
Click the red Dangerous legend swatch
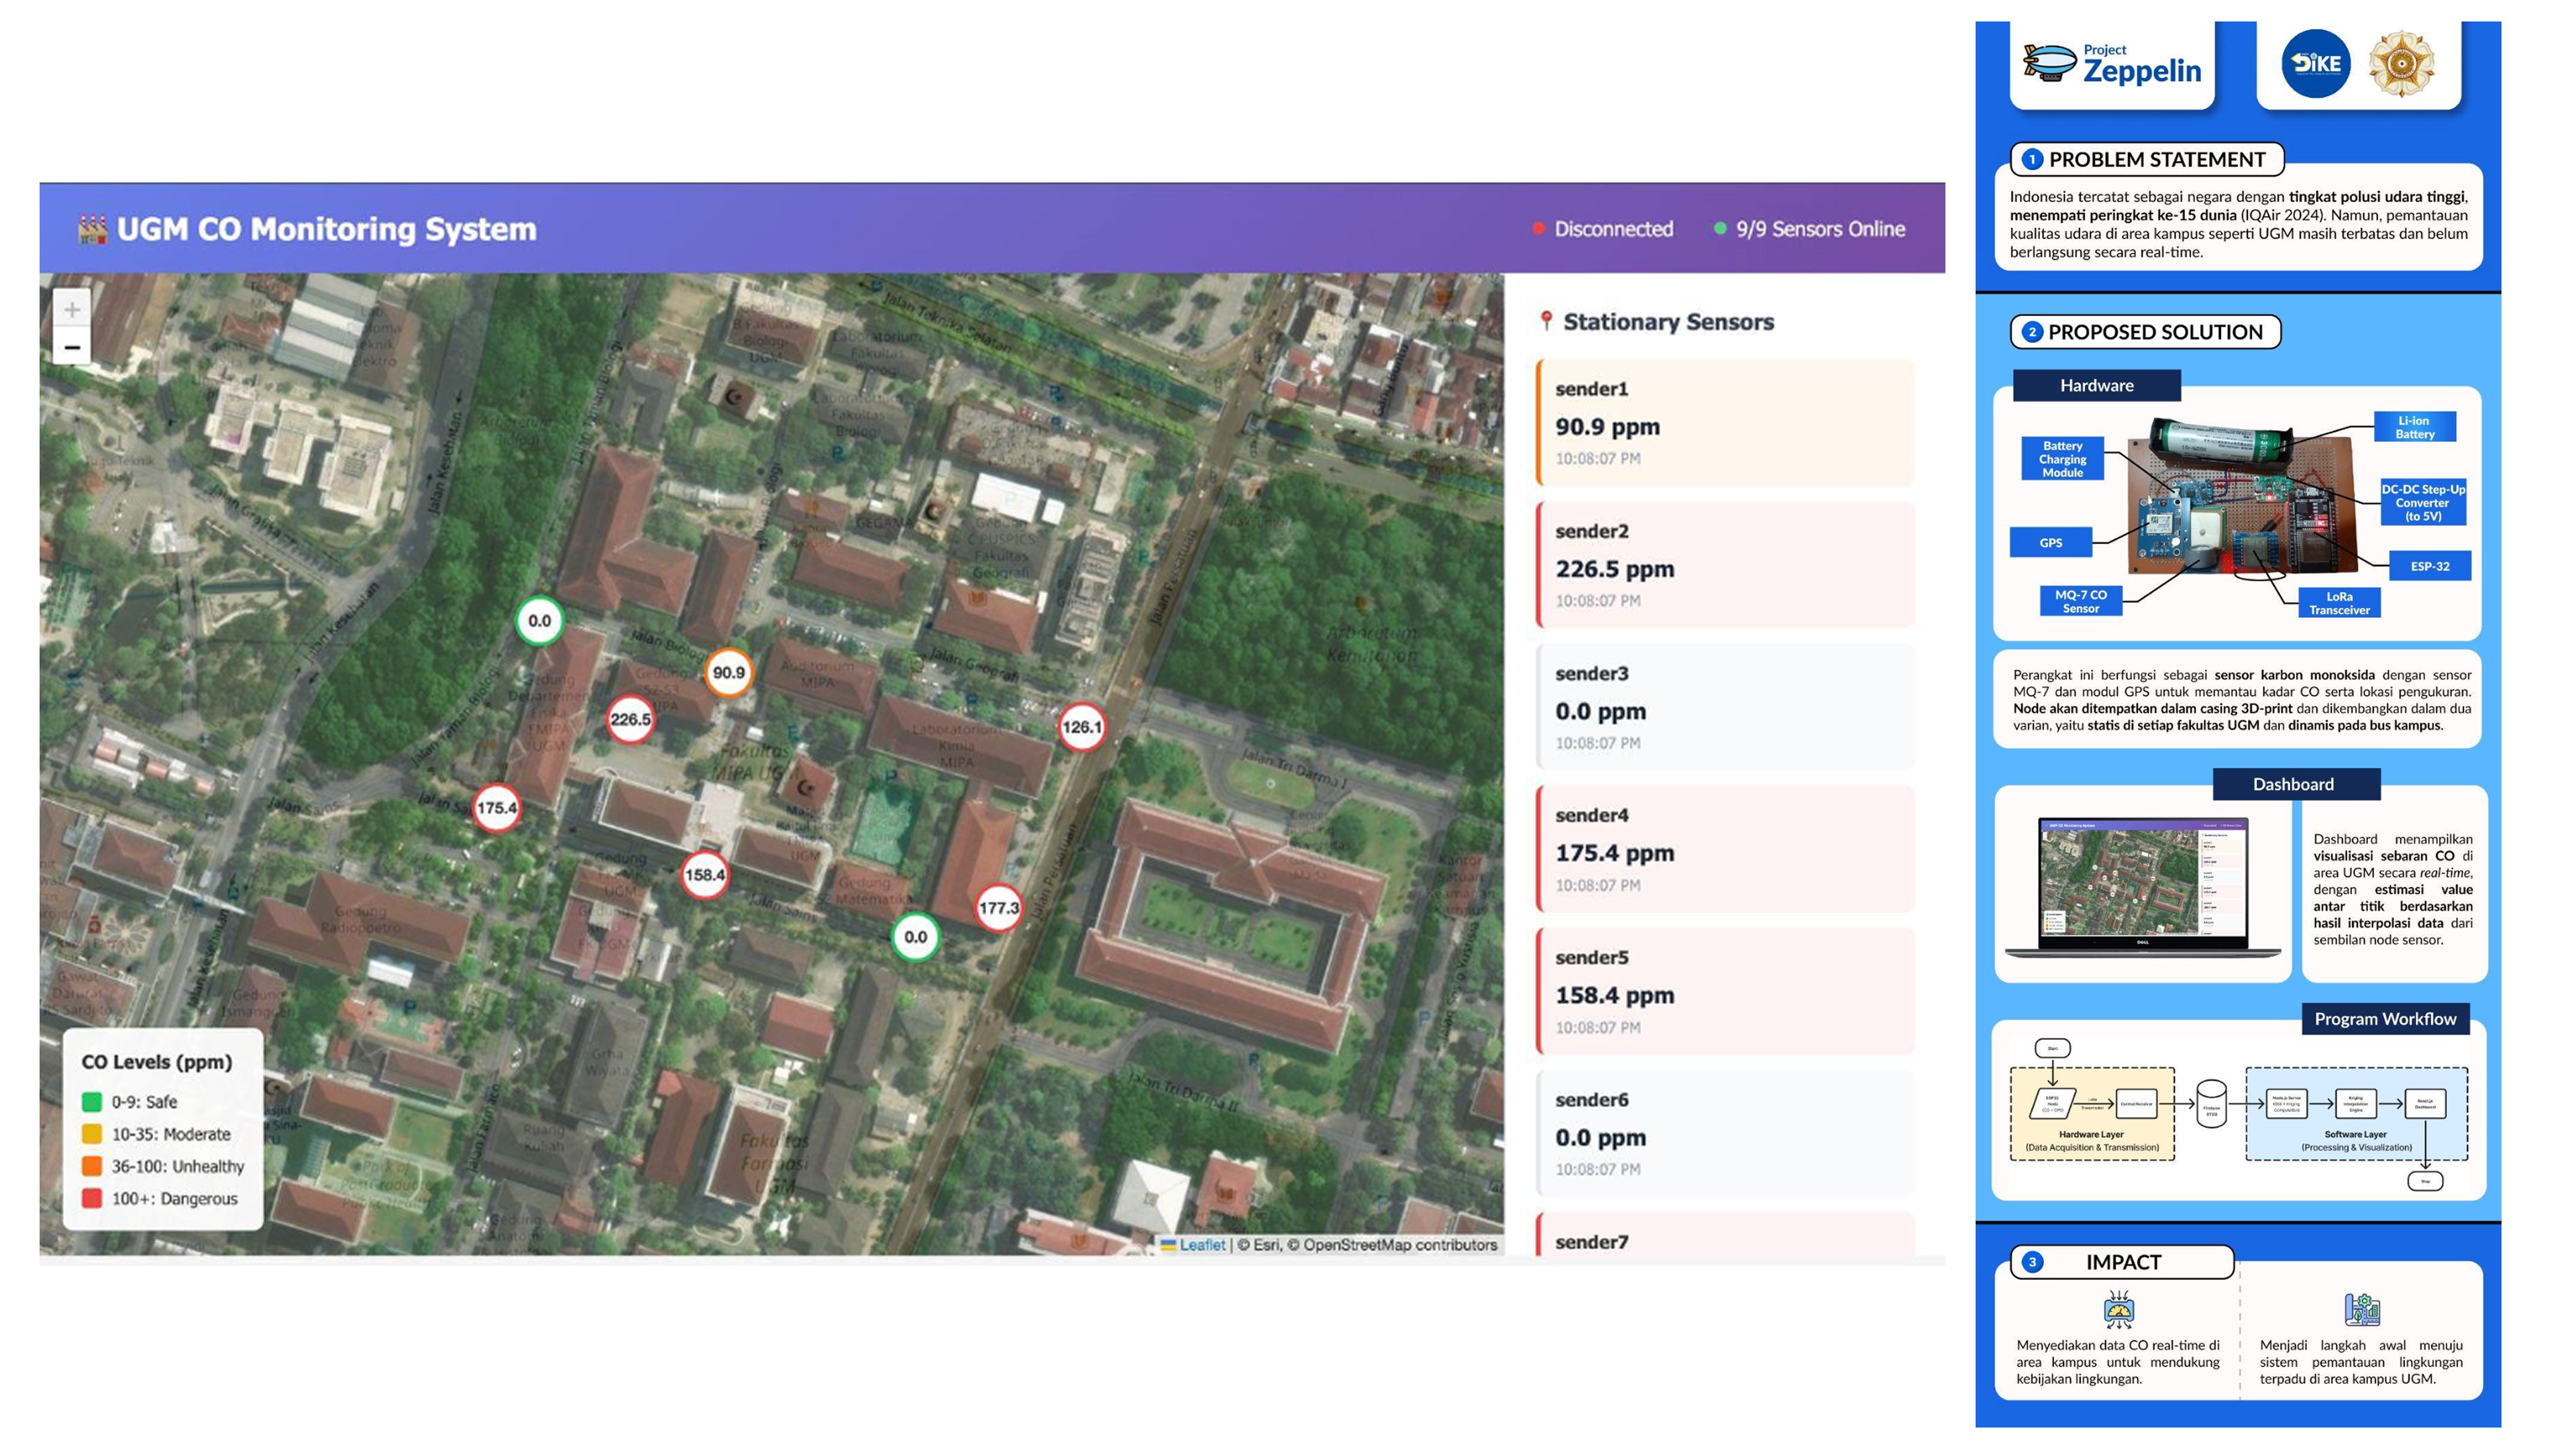[92, 1198]
